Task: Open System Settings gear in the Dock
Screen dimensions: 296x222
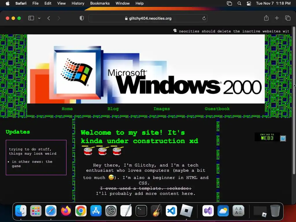Action: pos(111,211)
